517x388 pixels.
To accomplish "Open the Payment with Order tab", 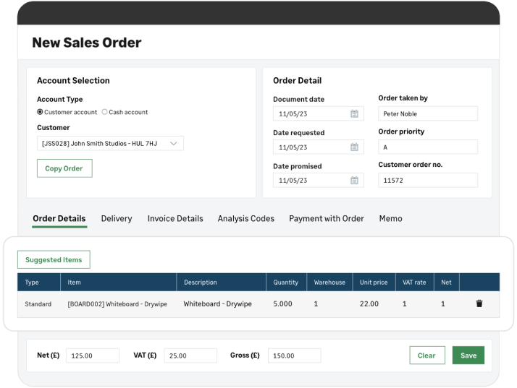I will click(326, 218).
